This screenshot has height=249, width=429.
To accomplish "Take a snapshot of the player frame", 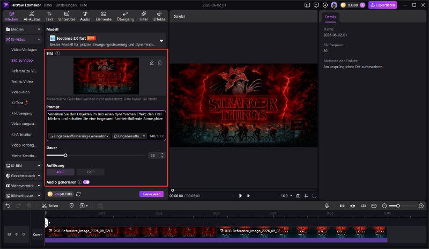I will pyautogui.click(x=298, y=196).
